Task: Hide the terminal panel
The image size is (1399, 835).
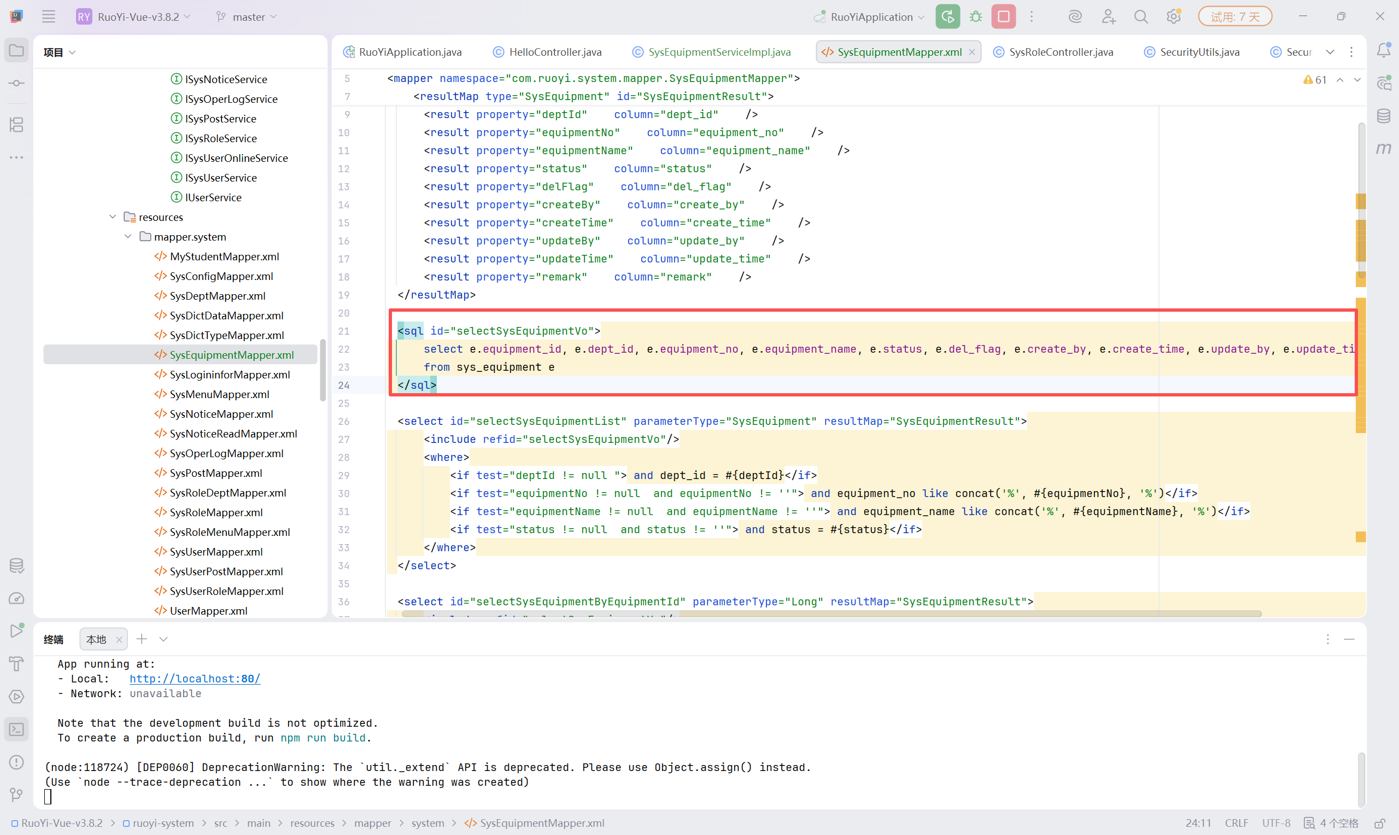Action: coord(1349,639)
